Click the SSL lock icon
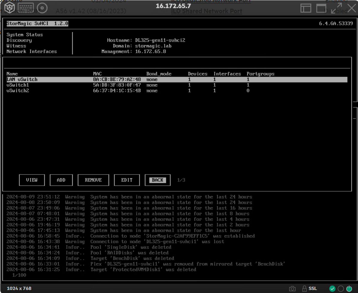 (x=304, y=289)
